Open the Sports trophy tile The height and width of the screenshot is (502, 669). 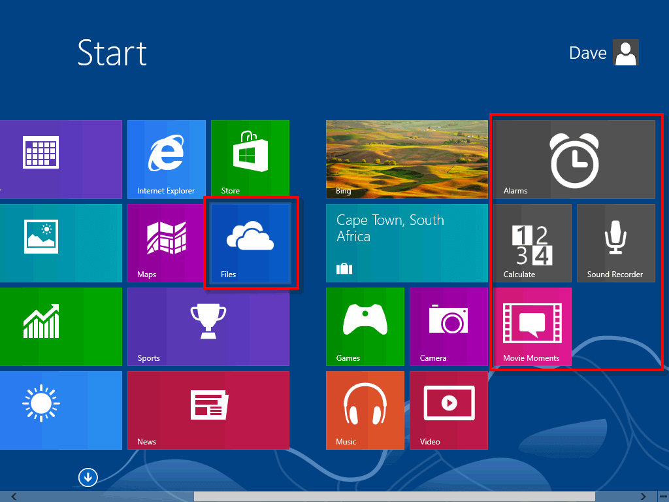pos(208,327)
